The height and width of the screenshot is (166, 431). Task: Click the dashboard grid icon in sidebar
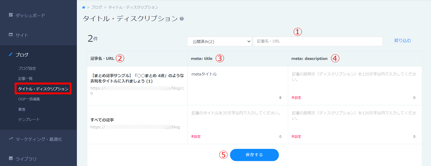click(11, 15)
